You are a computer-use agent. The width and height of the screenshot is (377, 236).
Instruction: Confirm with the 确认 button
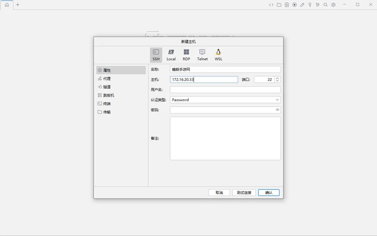click(x=269, y=193)
